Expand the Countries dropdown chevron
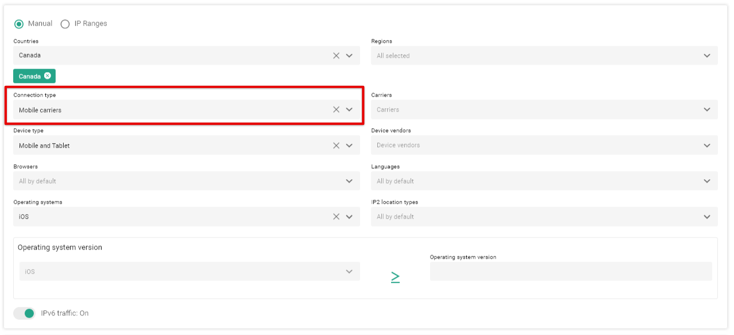 click(349, 56)
